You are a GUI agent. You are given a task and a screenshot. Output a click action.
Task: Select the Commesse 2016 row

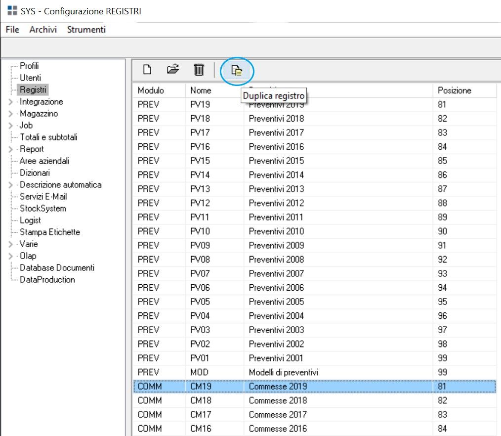tap(314, 429)
